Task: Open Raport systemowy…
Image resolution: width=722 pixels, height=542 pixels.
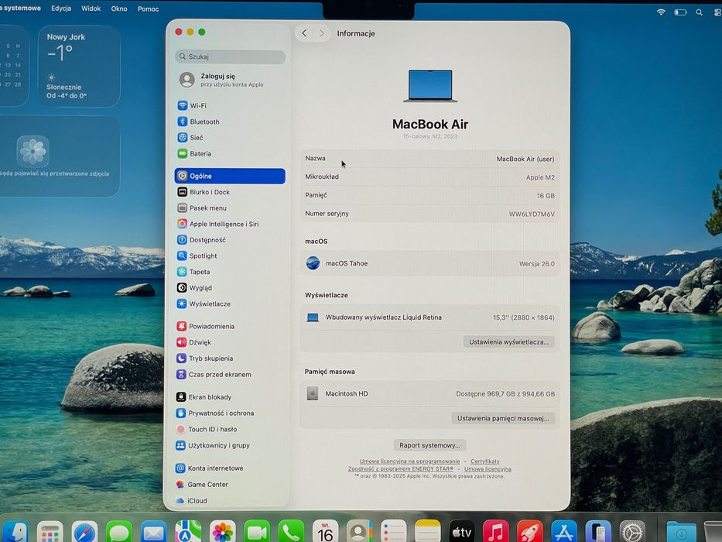Action: click(429, 445)
